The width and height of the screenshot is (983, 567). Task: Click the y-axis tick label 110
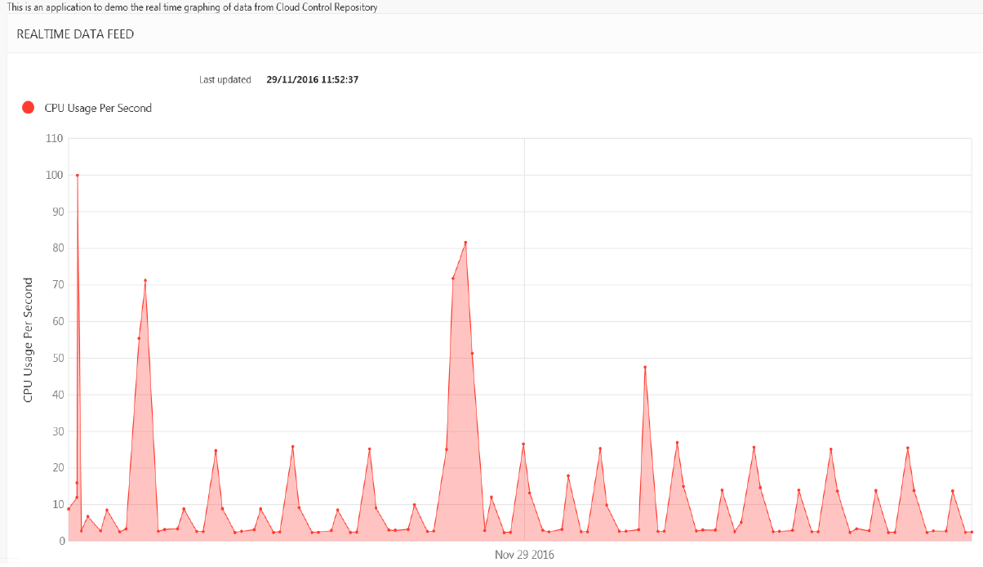56,138
